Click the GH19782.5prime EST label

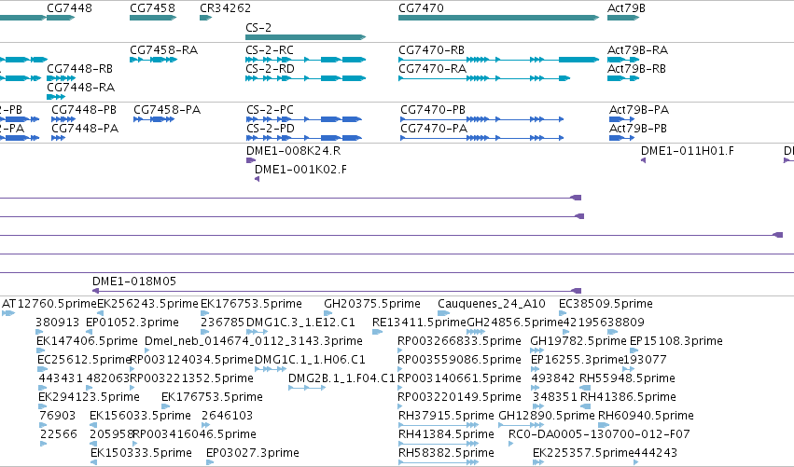578,341
